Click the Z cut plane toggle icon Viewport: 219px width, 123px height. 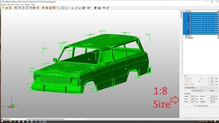188,84
